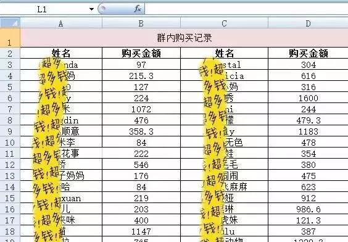Click the 姓名 header in column C
This screenshot has height=242, width=348.
click(x=224, y=53)
